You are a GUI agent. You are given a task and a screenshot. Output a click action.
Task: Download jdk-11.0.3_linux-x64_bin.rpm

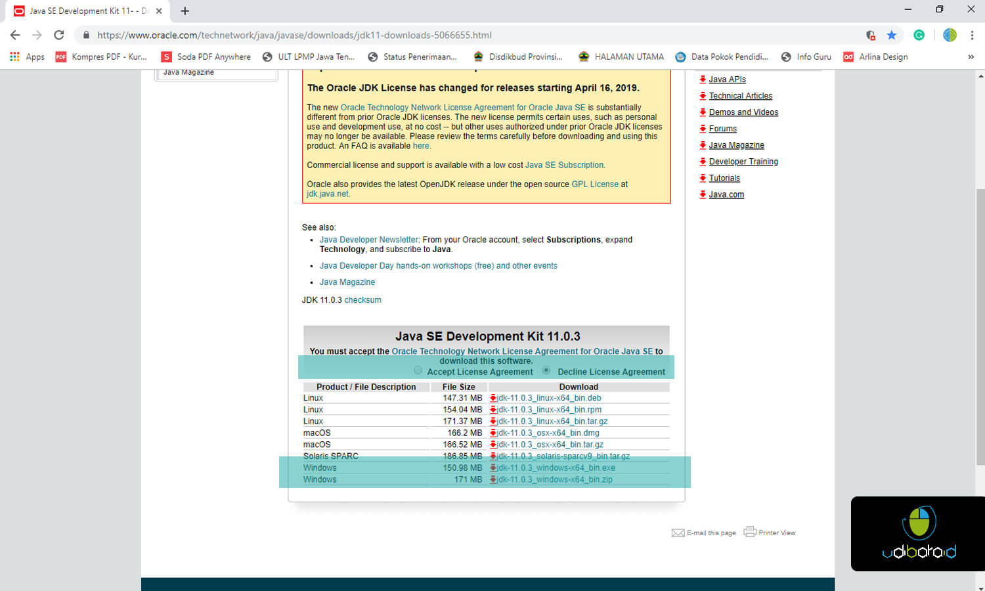coord(549,410)
